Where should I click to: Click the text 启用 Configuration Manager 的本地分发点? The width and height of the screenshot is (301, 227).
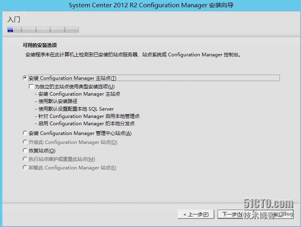86,124
